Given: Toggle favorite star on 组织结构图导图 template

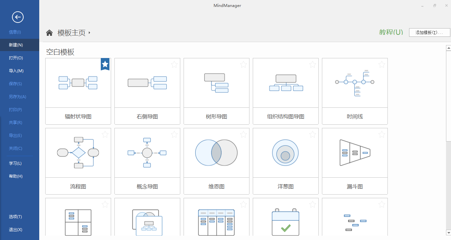Looking at the screenshot, I should pos(313,64).
